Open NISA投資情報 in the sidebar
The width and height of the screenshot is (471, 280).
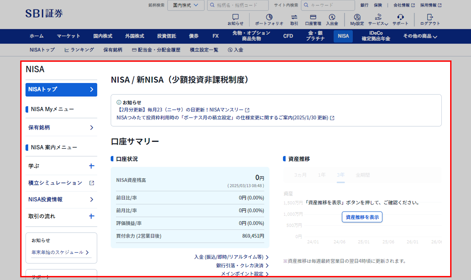click(61, 199)
